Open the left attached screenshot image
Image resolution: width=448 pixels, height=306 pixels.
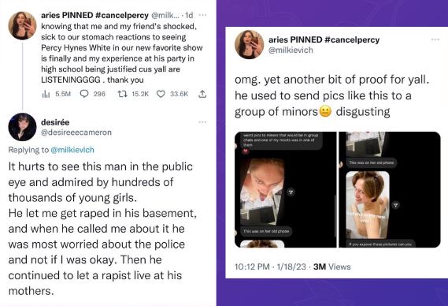[286, 189]
